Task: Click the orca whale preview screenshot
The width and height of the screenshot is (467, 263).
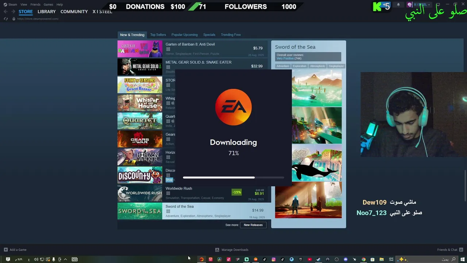Action: 317,163
